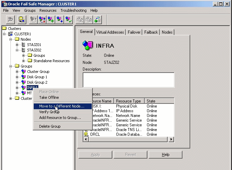Image resolution: width=232 pixels, height=170 pixels.
Task: Switch to the Failover tab
Action: pyautogui.click(x=134, y=32)
